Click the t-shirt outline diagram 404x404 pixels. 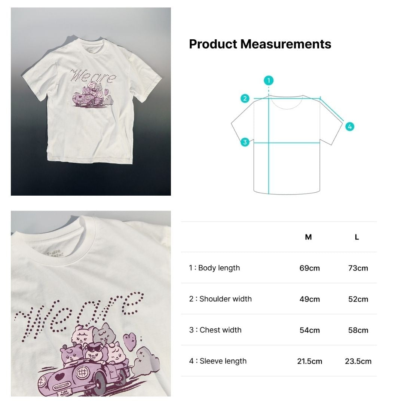click(287, 144)
